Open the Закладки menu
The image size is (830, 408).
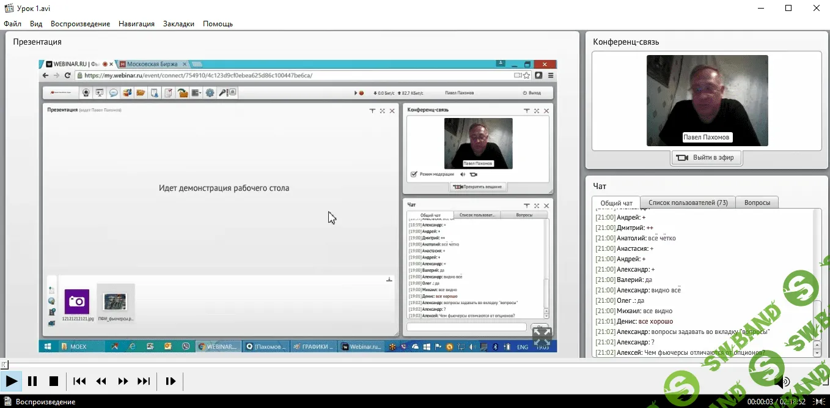pyautogui.click(x=178, y=24)
